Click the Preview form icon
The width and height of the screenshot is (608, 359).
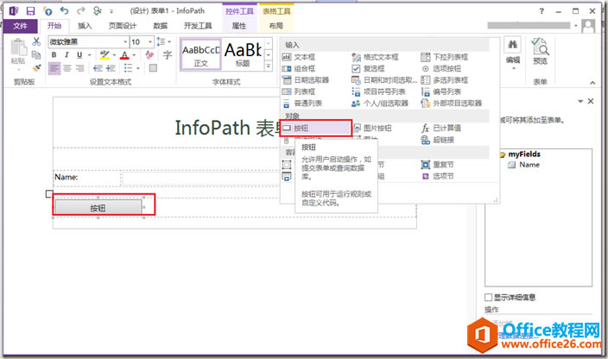click(540, 51)
